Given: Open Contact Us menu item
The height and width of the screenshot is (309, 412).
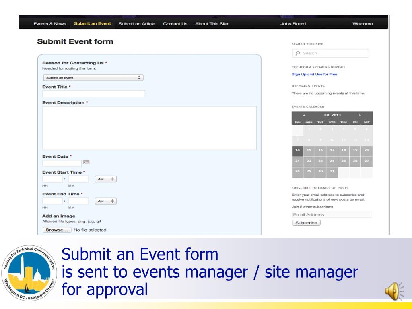Looking at the screenshot, I should pyautogui.click(x=175, y=24).
